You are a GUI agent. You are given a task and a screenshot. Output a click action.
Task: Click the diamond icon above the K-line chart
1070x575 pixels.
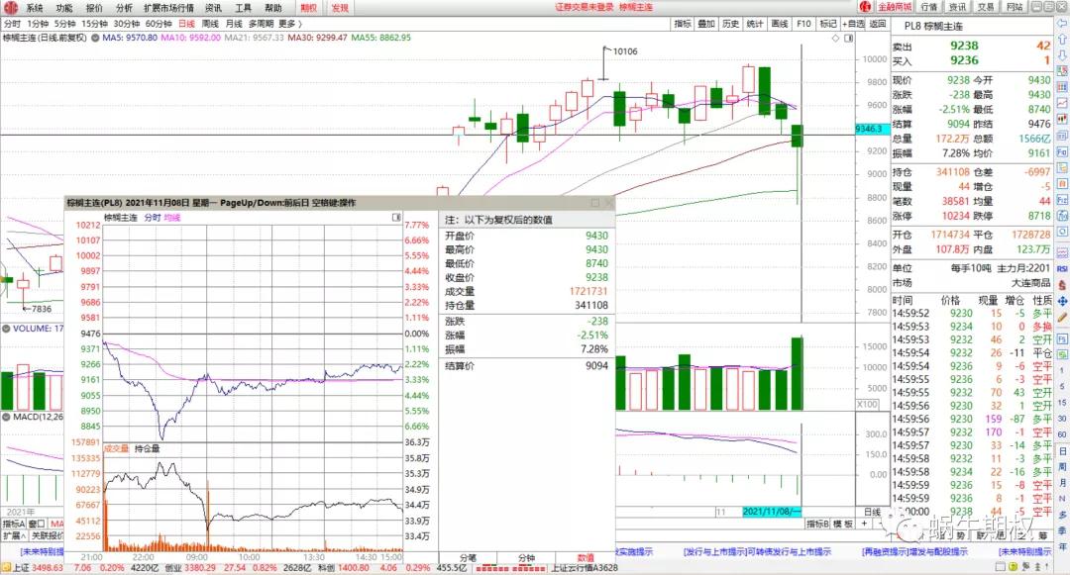tap(835, 38)
